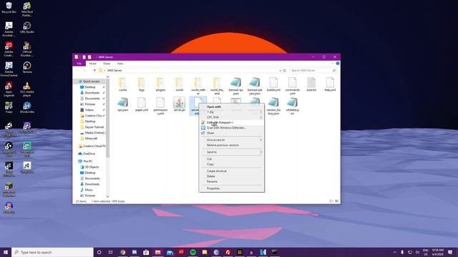The height and width of the screenshot is (257, 458).
Task: Select the whitelist.json file
Action: pyautogui.click(x=293, y=106)
